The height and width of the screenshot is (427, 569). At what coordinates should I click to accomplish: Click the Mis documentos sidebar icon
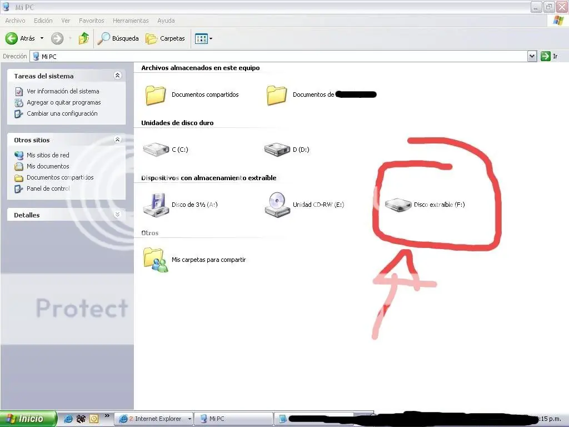[18, 167]
